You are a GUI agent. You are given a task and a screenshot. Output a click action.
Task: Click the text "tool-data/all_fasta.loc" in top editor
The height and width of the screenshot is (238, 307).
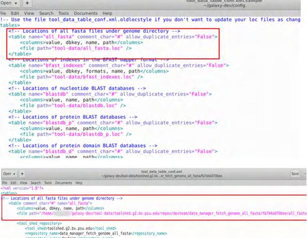[88, 48]
